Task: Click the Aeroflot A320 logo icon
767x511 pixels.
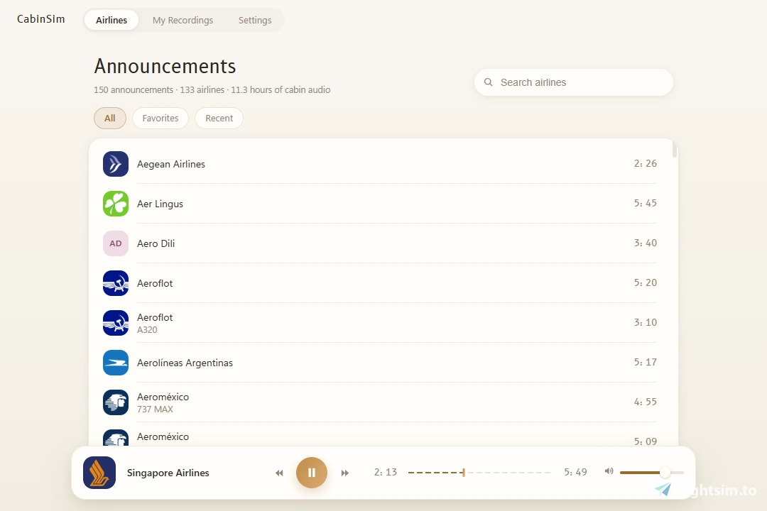Action: 116,323
